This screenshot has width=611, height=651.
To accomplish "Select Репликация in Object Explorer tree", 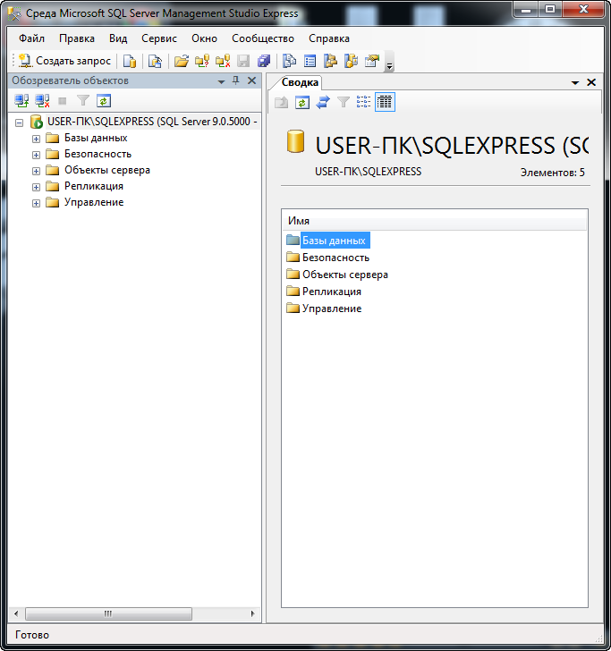I will [93, 186].
